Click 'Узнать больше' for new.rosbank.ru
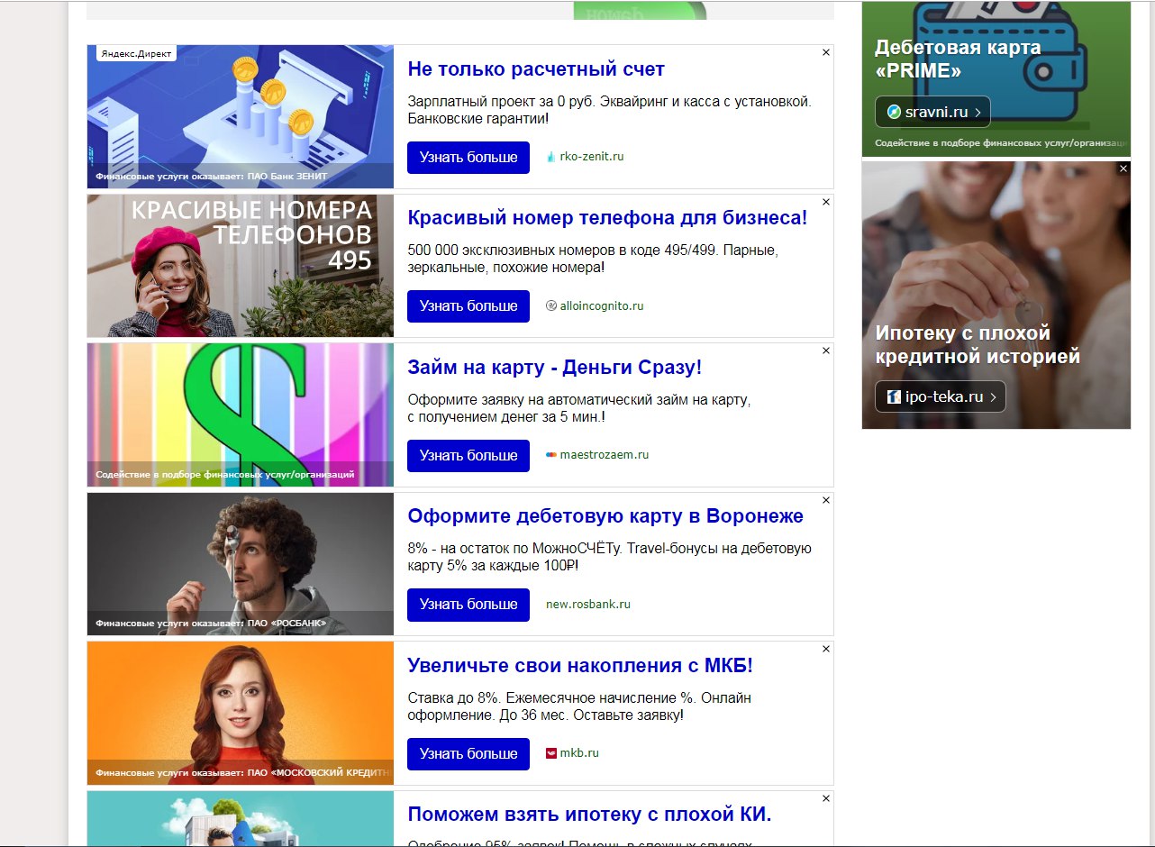Image resolution: width=1155 pixels, height=847 pixels. [468, 604]
